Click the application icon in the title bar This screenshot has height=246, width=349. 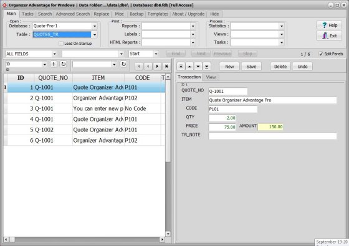[4, 5]
